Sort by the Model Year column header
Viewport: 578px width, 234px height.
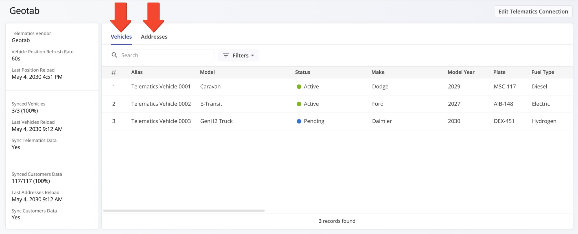click(x=461, y=72)
